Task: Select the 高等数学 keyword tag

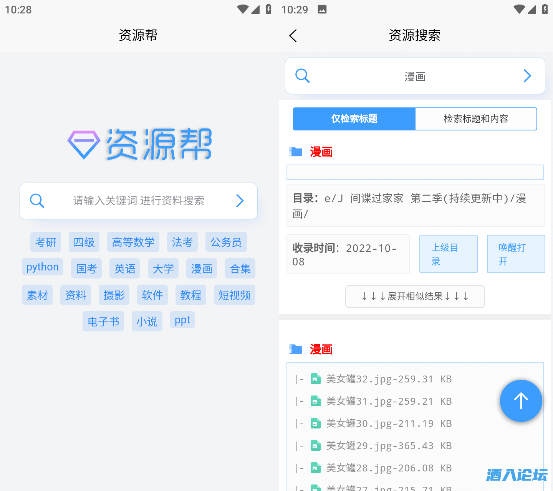Action: 133,242
